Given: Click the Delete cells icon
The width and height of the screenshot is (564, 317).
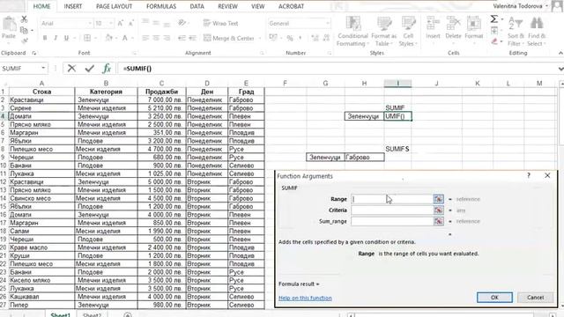Looking at the screenshot, I should click(x=453, y=24).
